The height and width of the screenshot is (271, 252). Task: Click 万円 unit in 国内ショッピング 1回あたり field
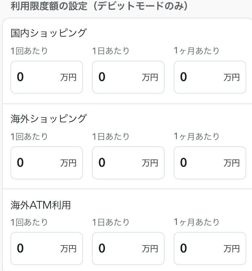tap(68, 78)
